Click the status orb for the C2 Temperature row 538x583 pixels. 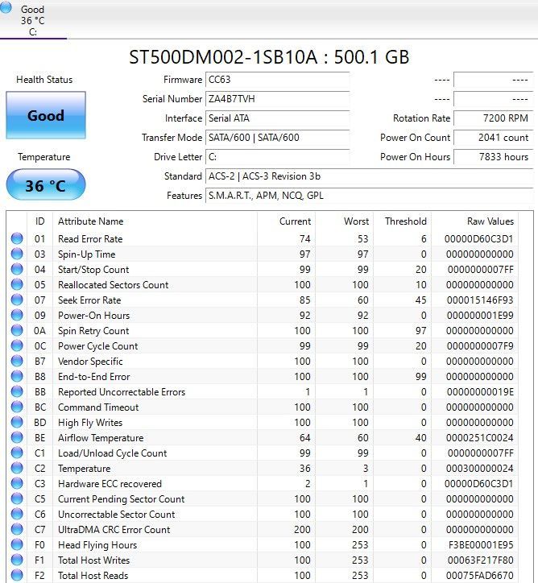[17, 468]
